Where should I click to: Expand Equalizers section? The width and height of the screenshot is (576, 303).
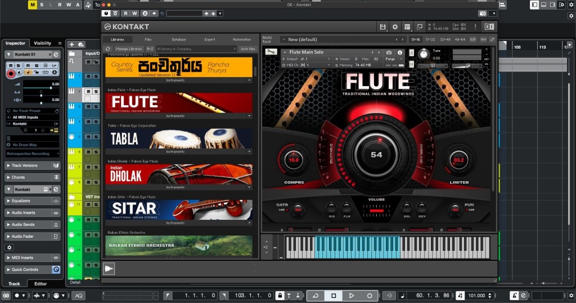pyautogui.click(x=32, y=201)
